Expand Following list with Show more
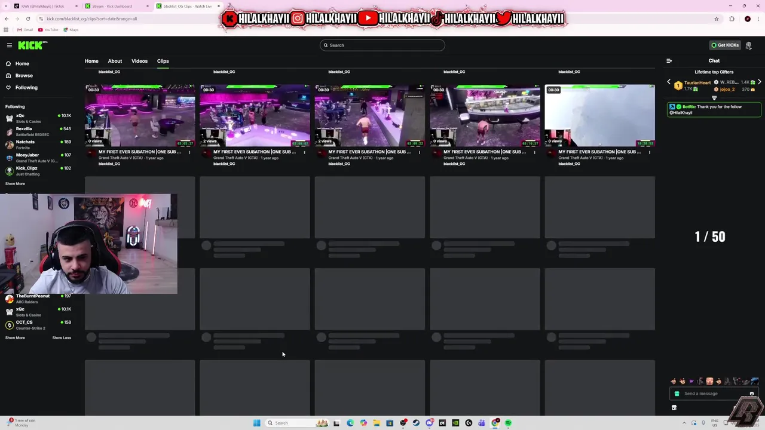This screenshot has width=765, height=430. click(15, 184)
